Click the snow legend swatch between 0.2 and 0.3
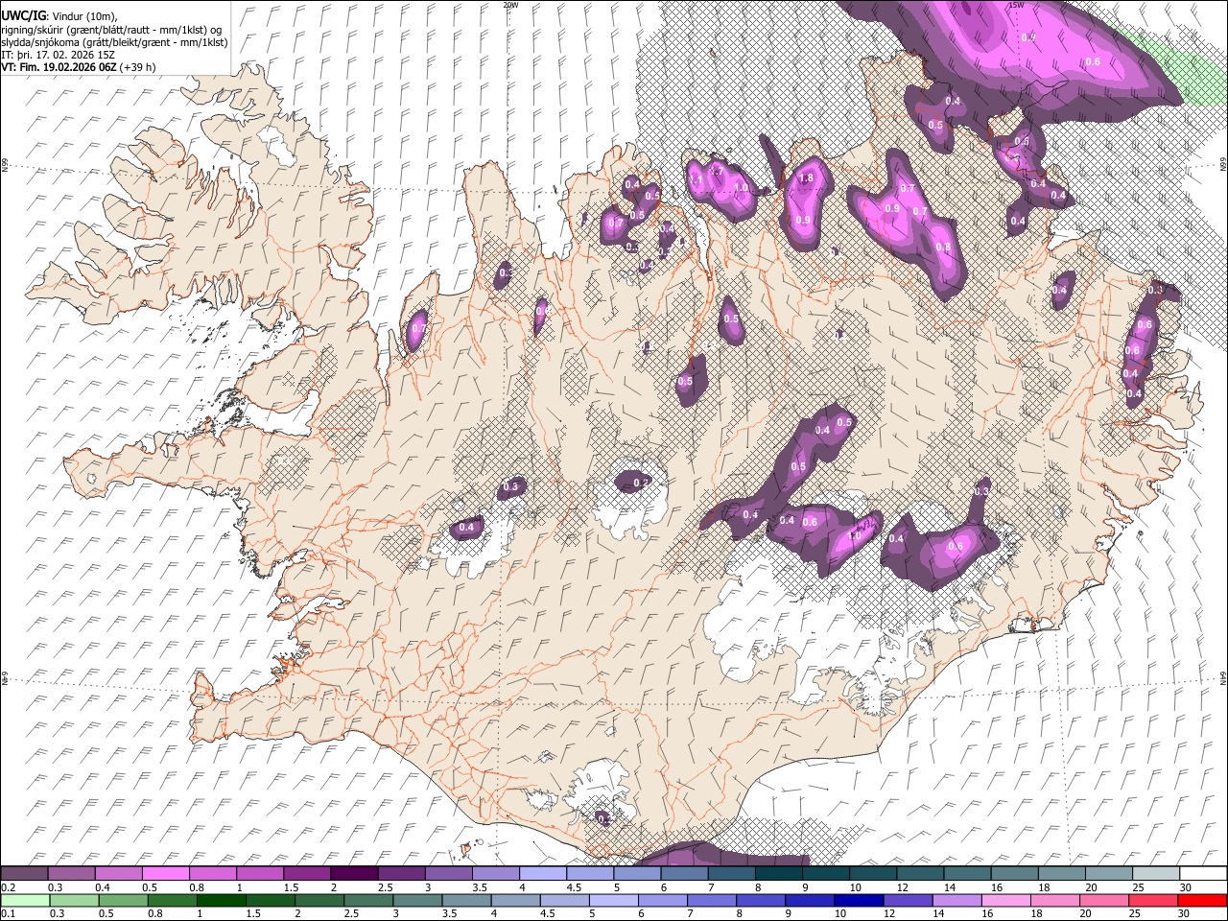 25,874
